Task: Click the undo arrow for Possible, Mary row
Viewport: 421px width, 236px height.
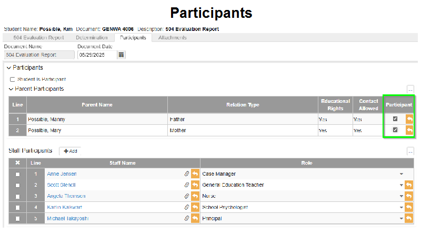Action: click(409, 130)
